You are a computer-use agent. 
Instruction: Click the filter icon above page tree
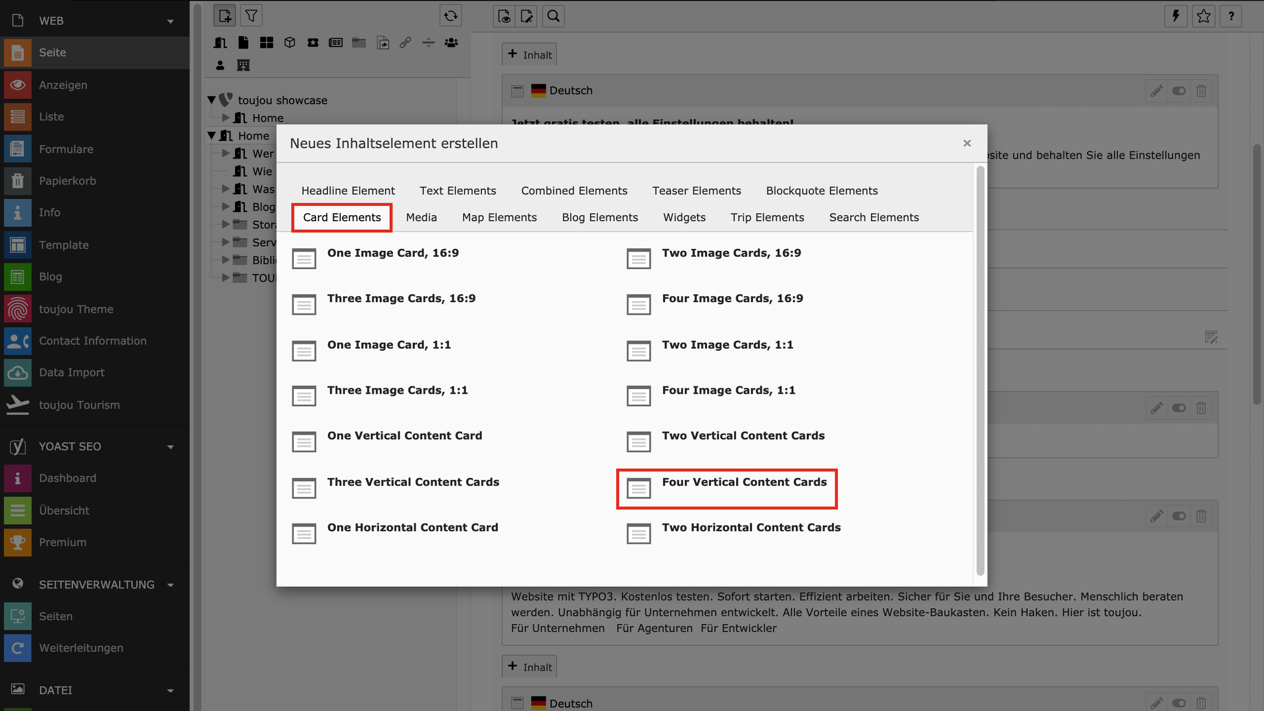[x=251, y=16]
